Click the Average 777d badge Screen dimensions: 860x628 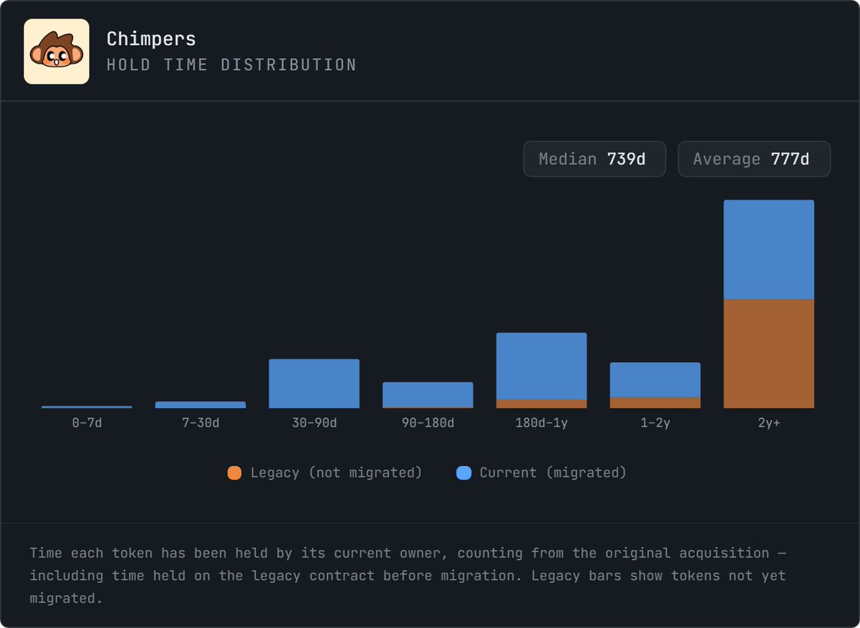coord(755,159)
